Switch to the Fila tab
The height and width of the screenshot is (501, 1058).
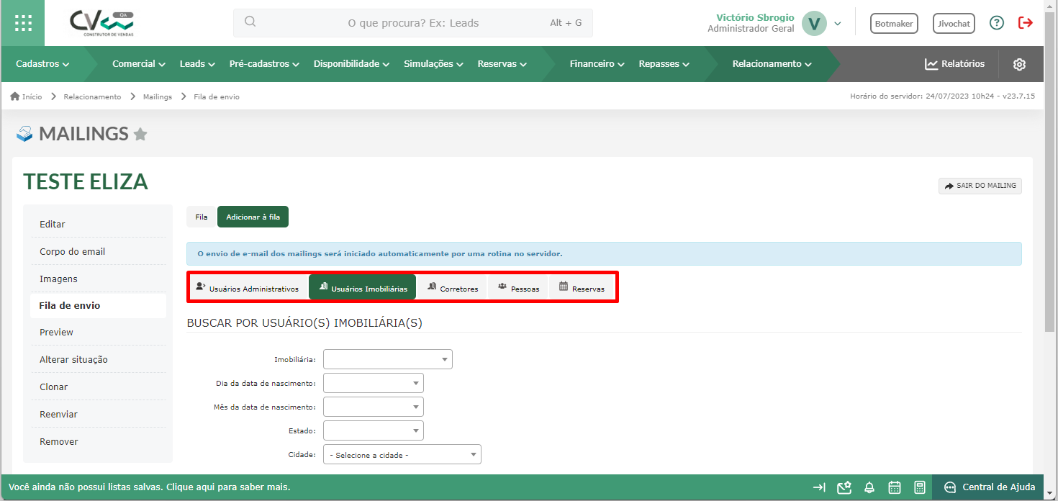[202, 217]
